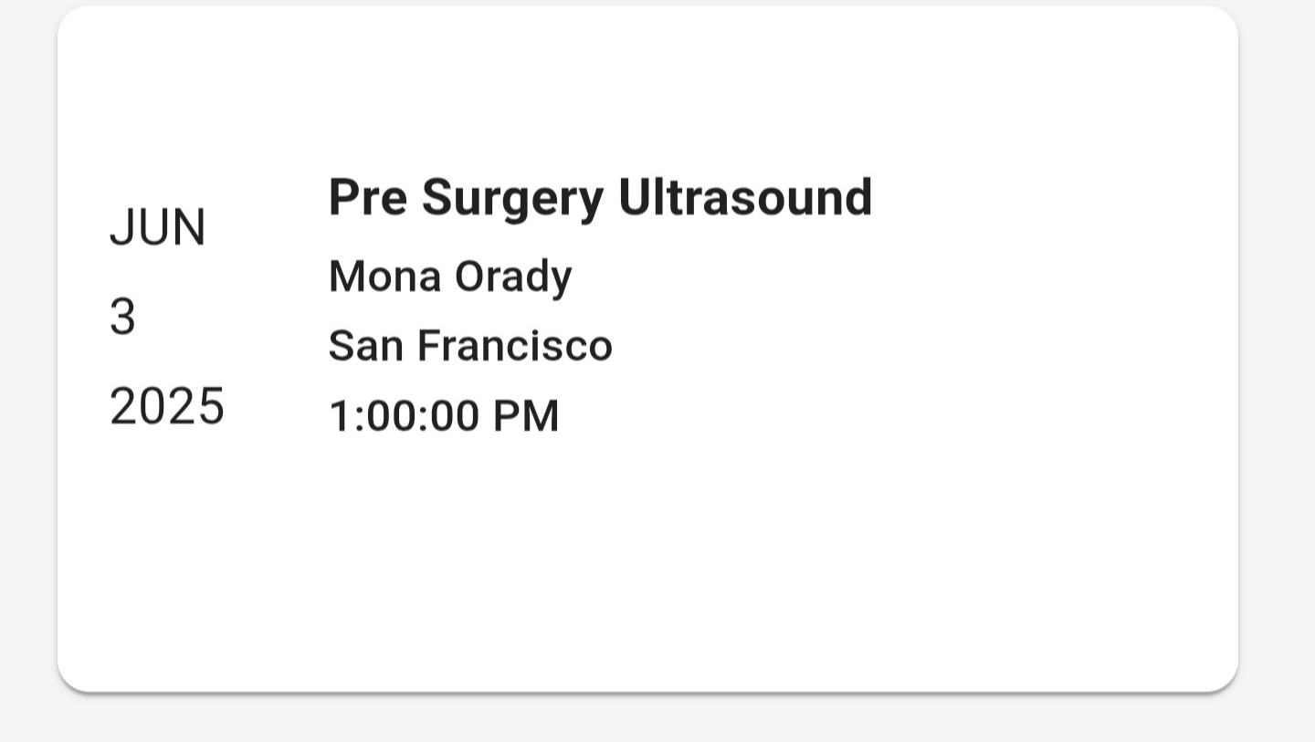Select the doctor name Mona Orady
The width and height of the screenshot is (1315, 742).
(450, 277)
